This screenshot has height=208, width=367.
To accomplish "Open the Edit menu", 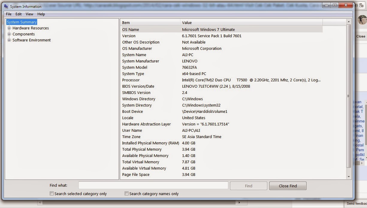I will (19, 14).
